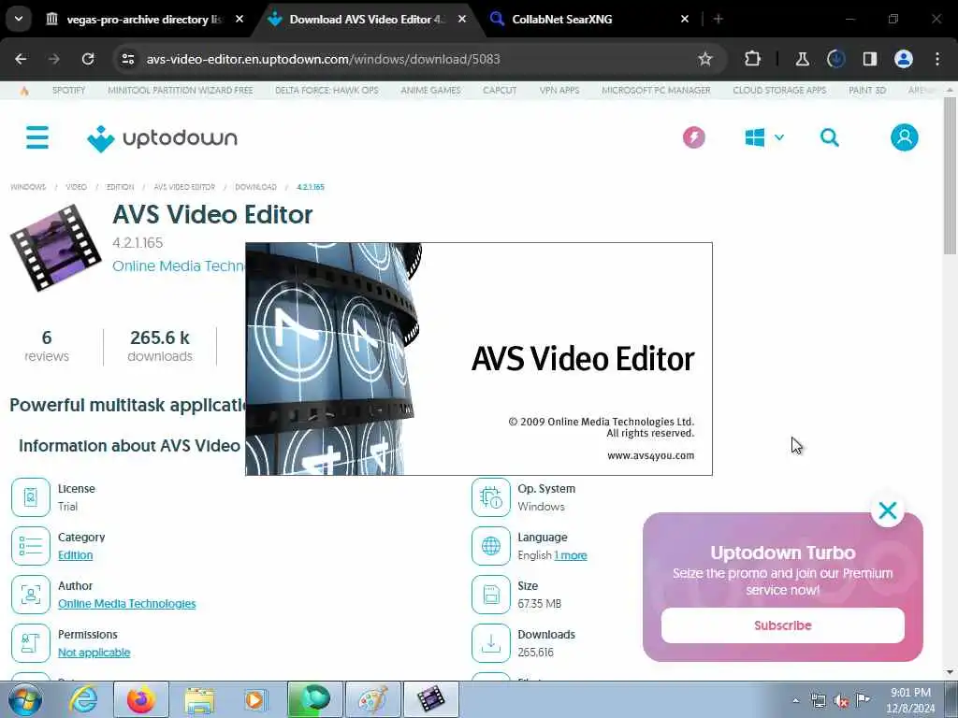
Task: Open Paint from the taskbar
Action: point(372,699)
